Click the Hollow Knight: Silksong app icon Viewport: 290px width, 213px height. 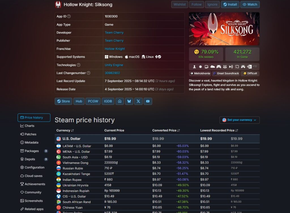[x=58, y=5]
